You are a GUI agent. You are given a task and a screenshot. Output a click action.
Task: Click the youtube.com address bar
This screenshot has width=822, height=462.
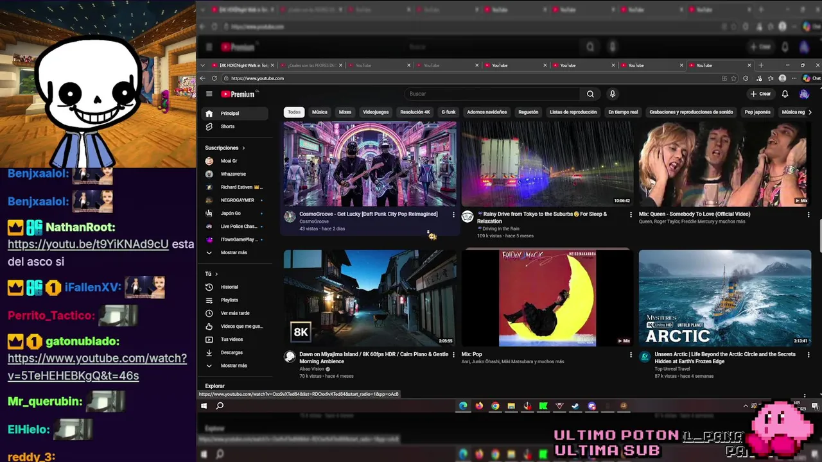point(472,78)
